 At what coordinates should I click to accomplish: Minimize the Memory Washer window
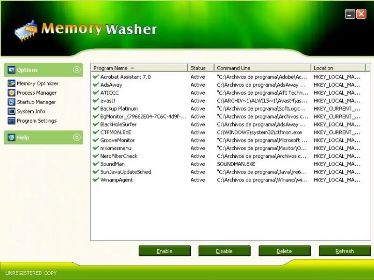pyautogui.click(x=350, y=14)
